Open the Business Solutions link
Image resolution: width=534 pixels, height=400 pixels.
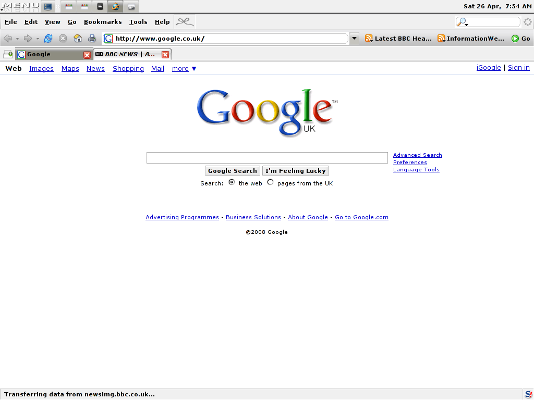(253, 217)
